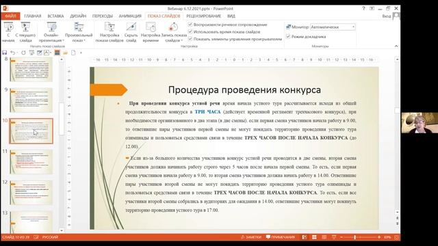
Task: Expand Запись показа слайдов dropdown
Action: [173, 32]
